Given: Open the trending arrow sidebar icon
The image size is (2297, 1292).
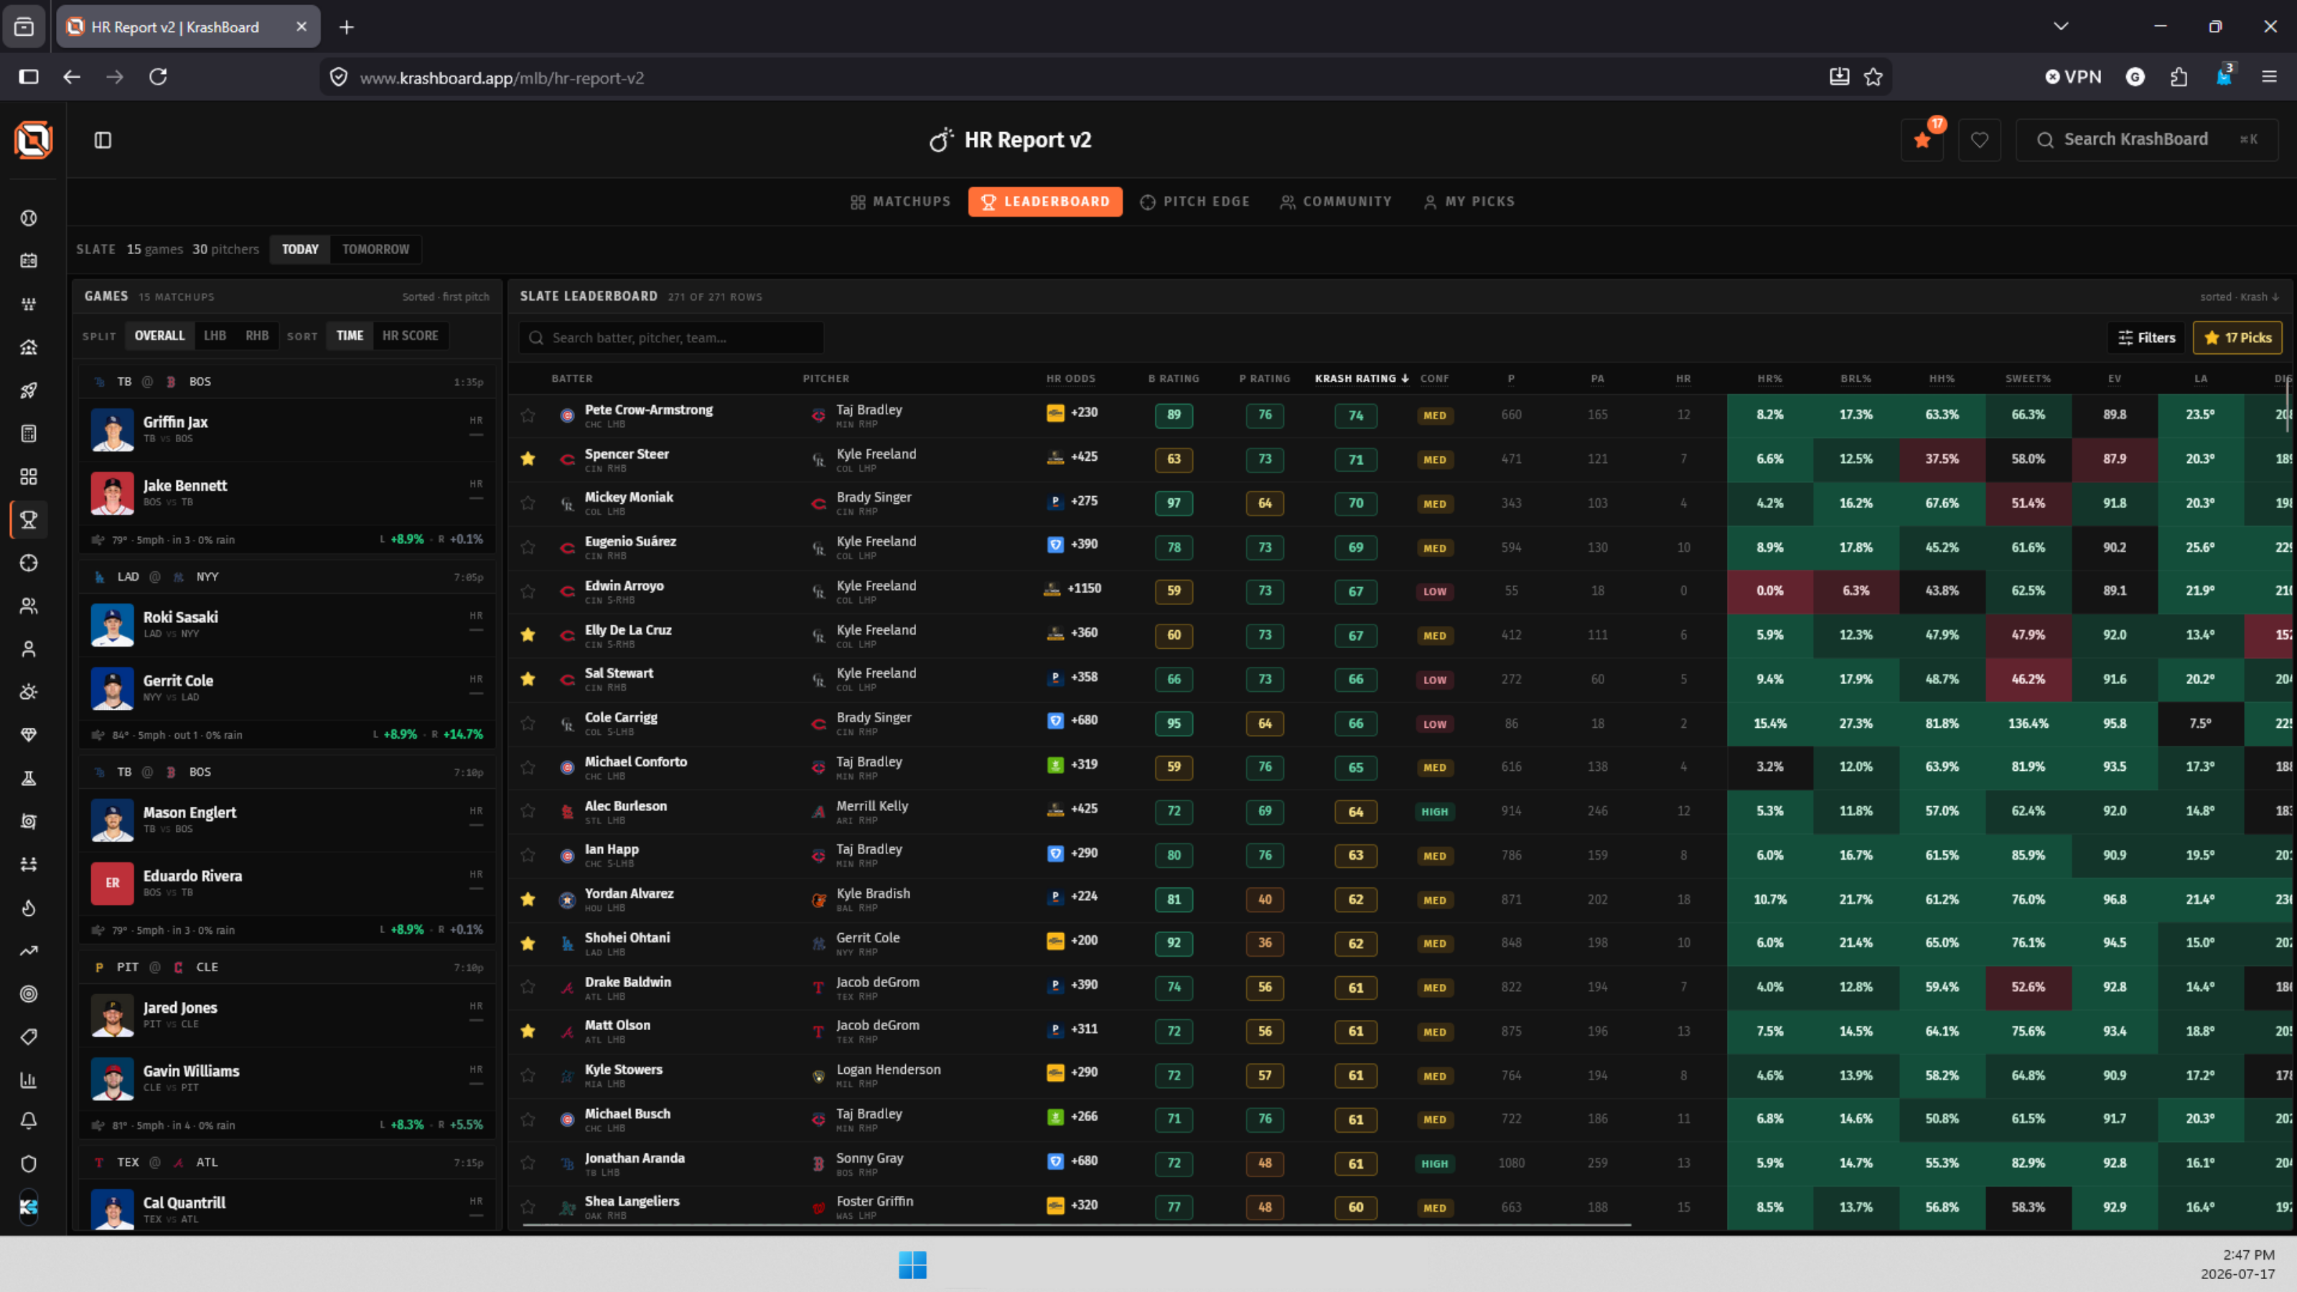Looking at the screenshot, I should (29, 950).
